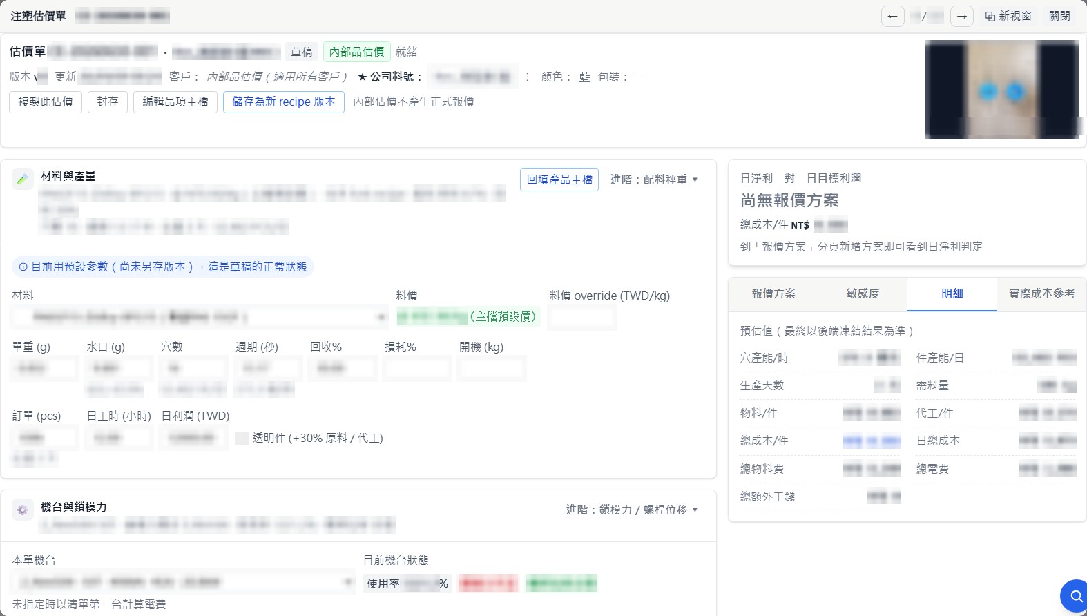Expand 進階：鎖模力 / 螺桿位移 section
The width and height of the screenshot is (1087, 616).
(x=632, y=510)
